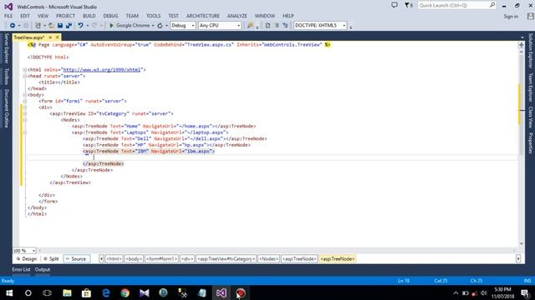Open the BUILD menu
This screenshot has height=300, width=535.
click(x=89, y=16)
